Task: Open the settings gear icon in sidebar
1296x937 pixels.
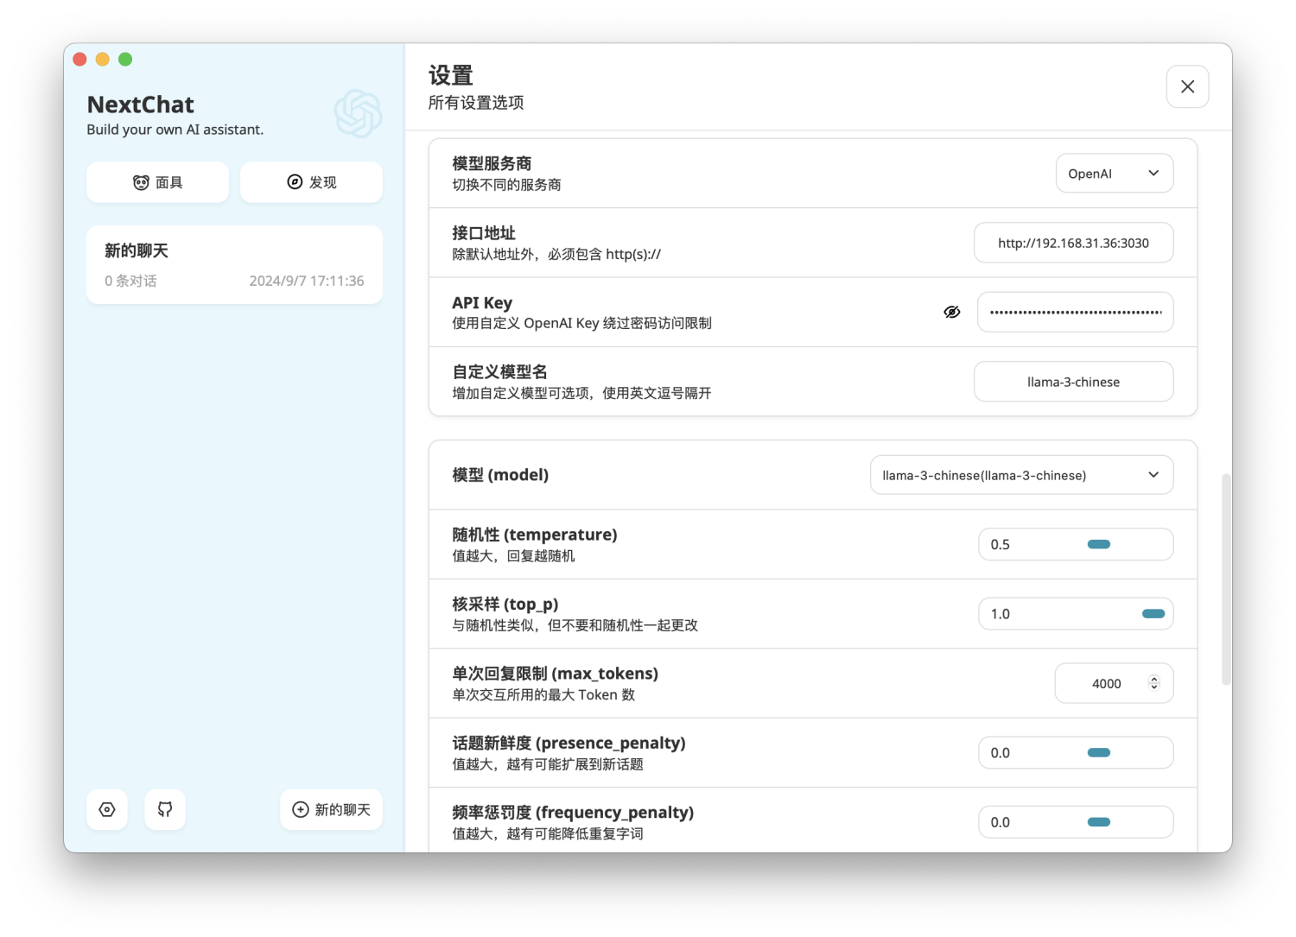Action: (107, 809)
